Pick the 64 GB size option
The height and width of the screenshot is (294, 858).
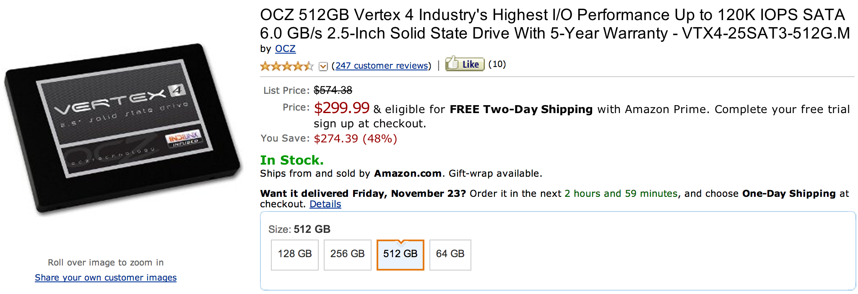click(450, 254)
